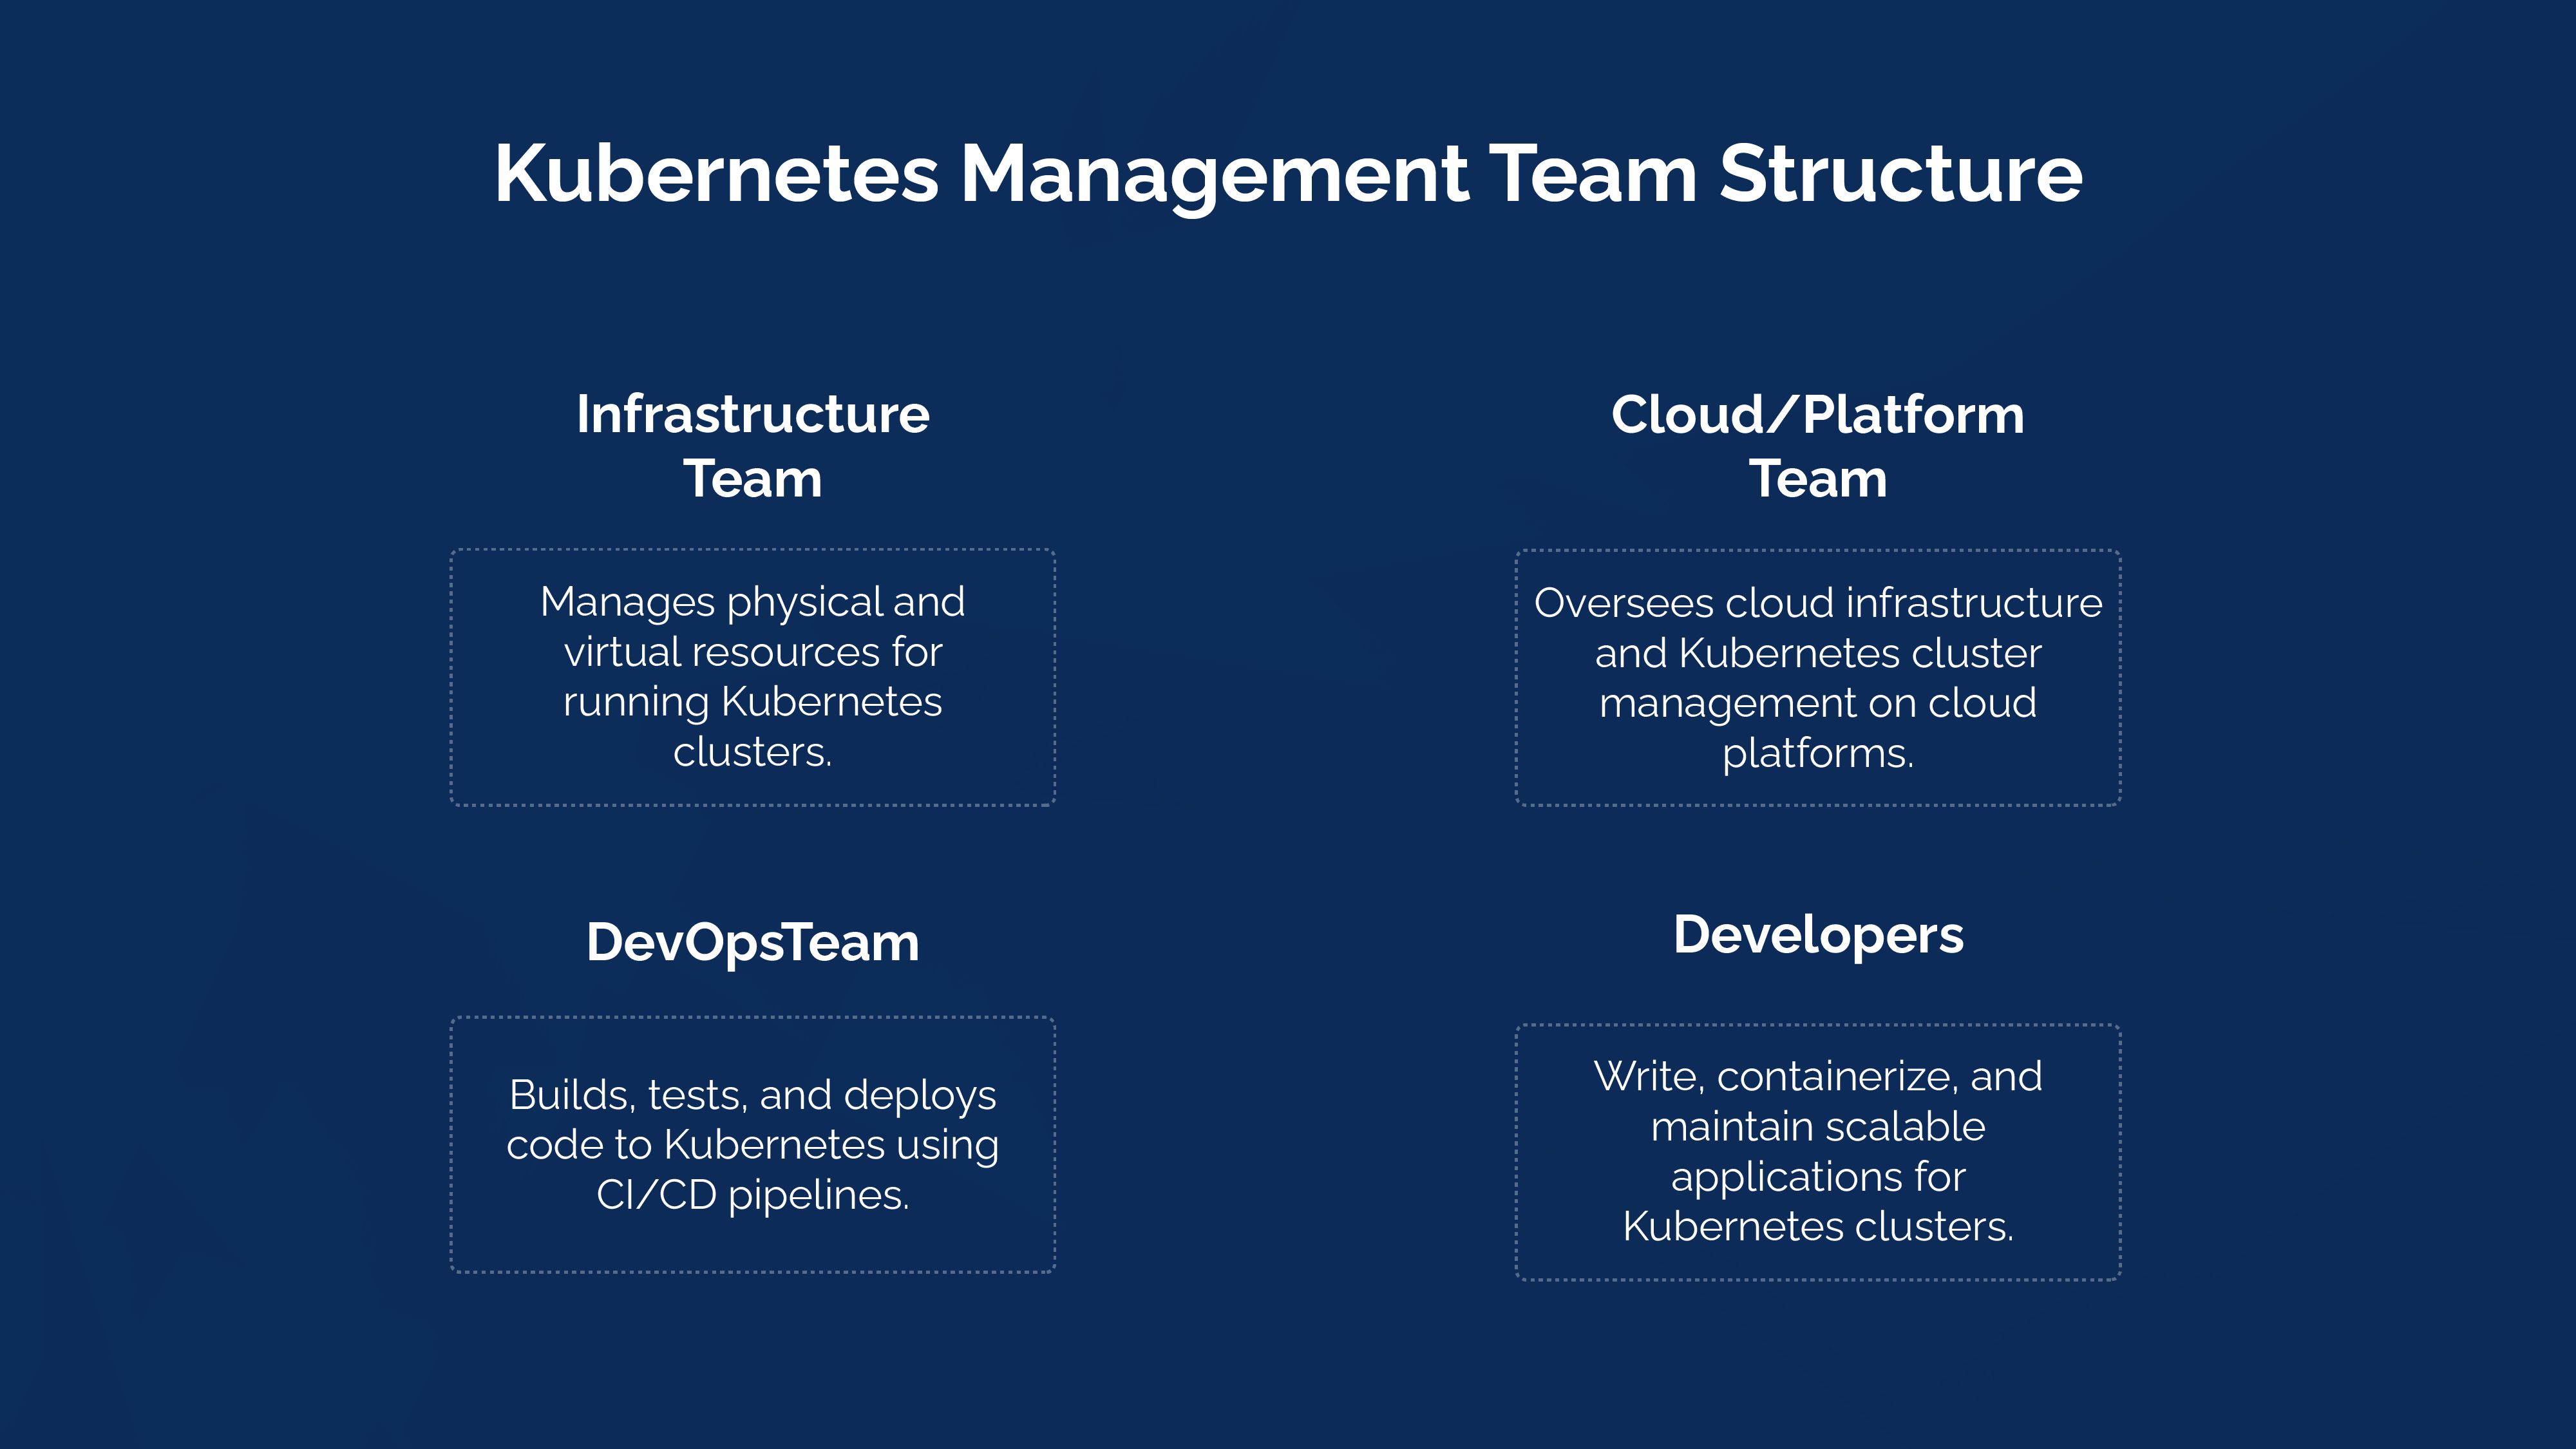
Task: Click the text Write, containerize, and maintain
Action: point(1817,1100)
